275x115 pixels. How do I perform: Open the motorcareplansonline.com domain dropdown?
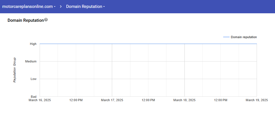click(29, 6)
